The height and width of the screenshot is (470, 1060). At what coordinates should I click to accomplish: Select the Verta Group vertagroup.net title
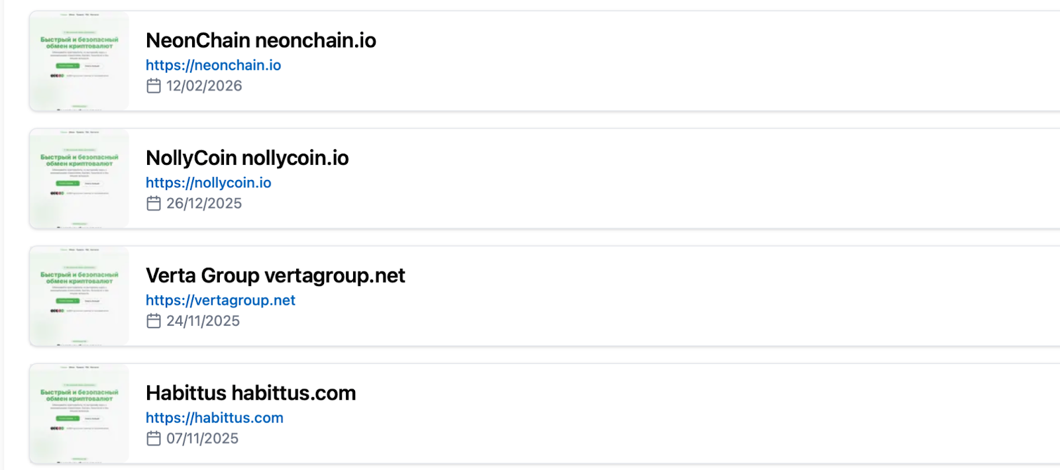point(276,275)
